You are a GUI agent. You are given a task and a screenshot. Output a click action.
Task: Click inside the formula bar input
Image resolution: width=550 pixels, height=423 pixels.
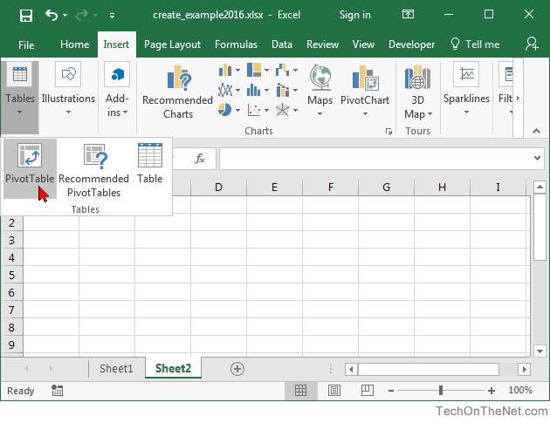[x=375, y=159]
